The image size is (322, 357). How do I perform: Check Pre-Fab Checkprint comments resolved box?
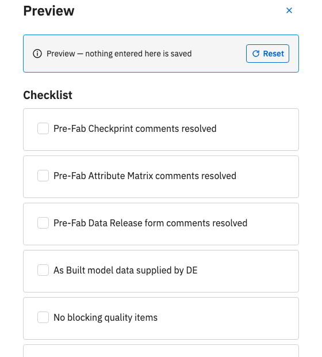(x=43, y=128)
